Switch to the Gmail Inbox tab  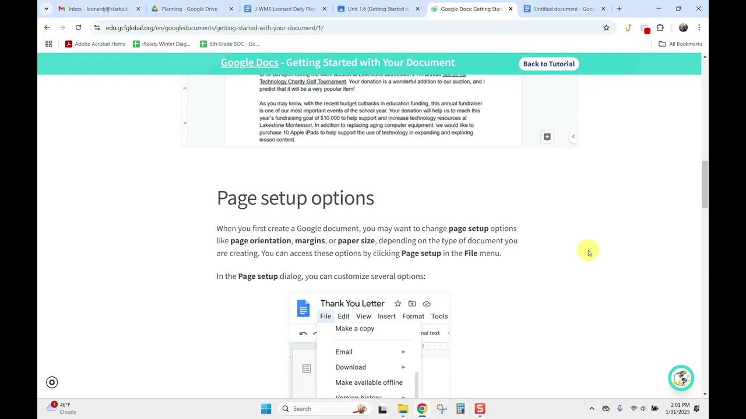pos(94,9)
